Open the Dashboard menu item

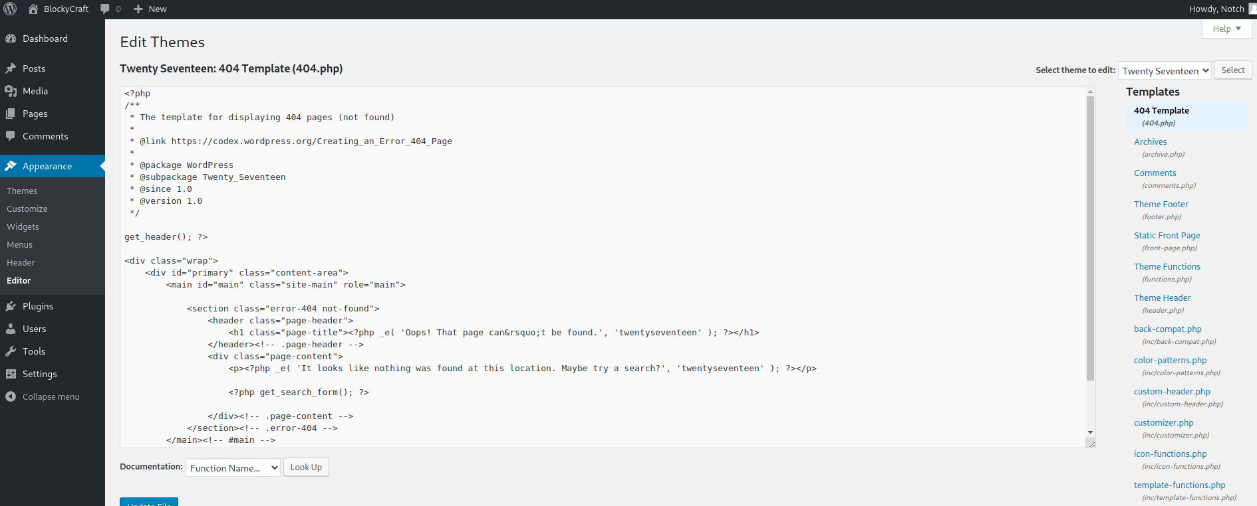click(x=53, y=39)
